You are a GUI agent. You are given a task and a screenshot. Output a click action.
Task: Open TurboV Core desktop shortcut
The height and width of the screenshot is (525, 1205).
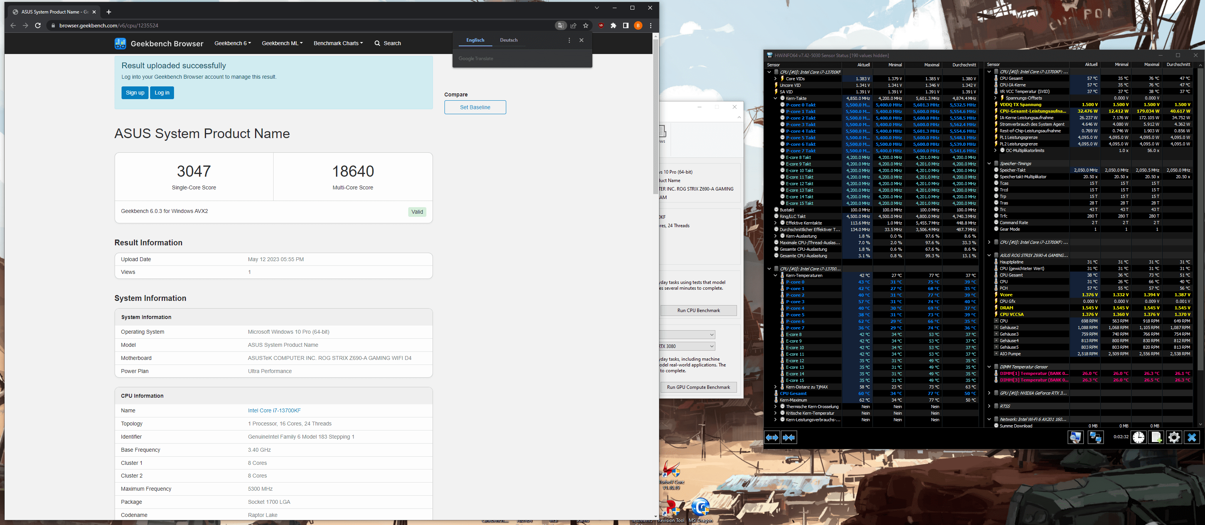click(x=671, y=475)
